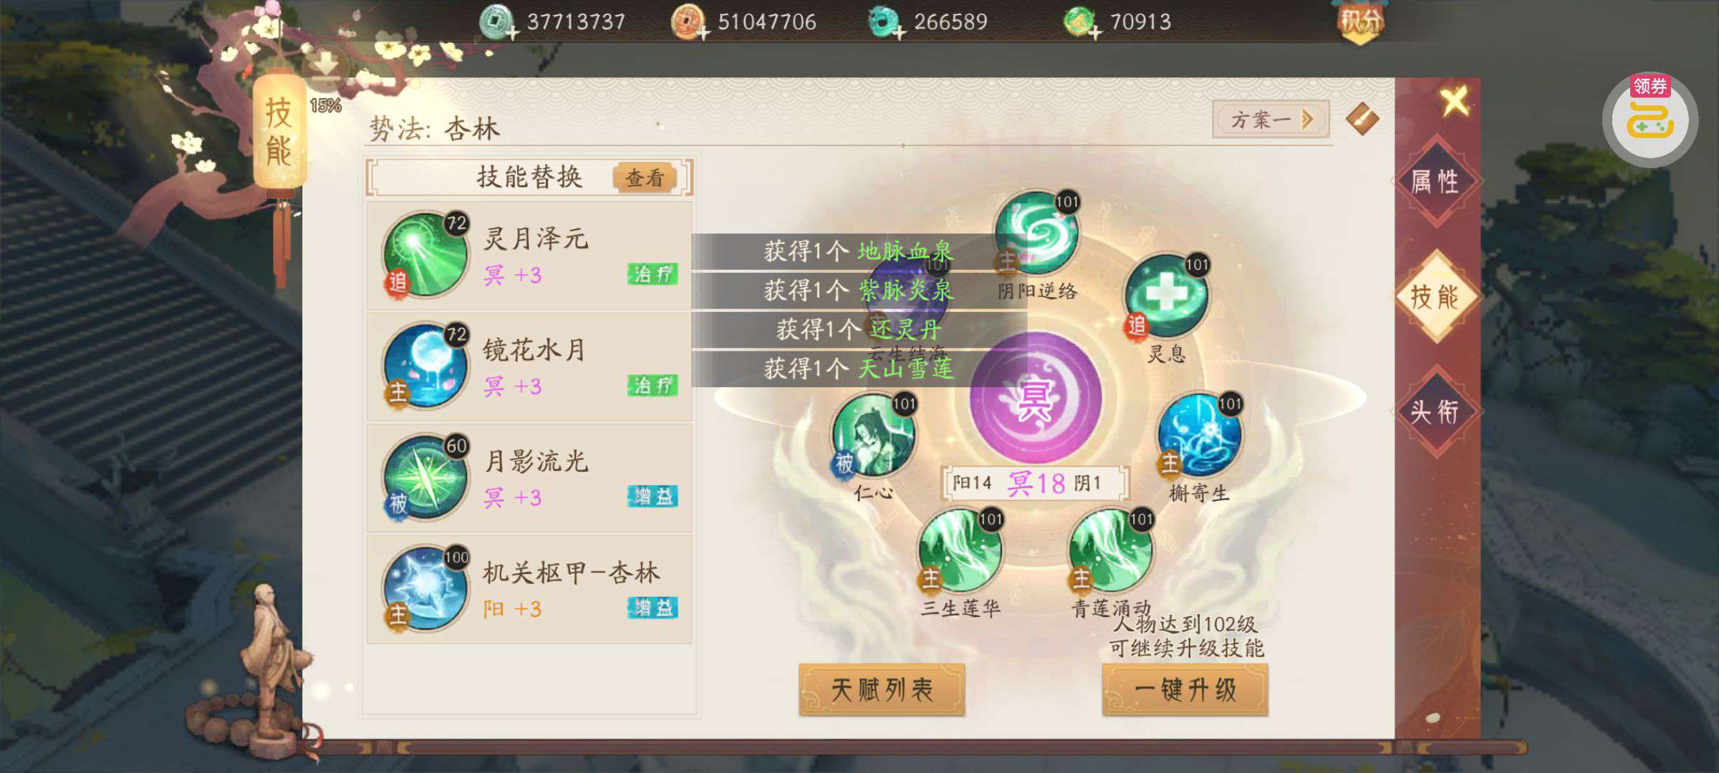Open the 属性 side tab
Viewport: 1719px width, 773px height.
(1435, 181)
